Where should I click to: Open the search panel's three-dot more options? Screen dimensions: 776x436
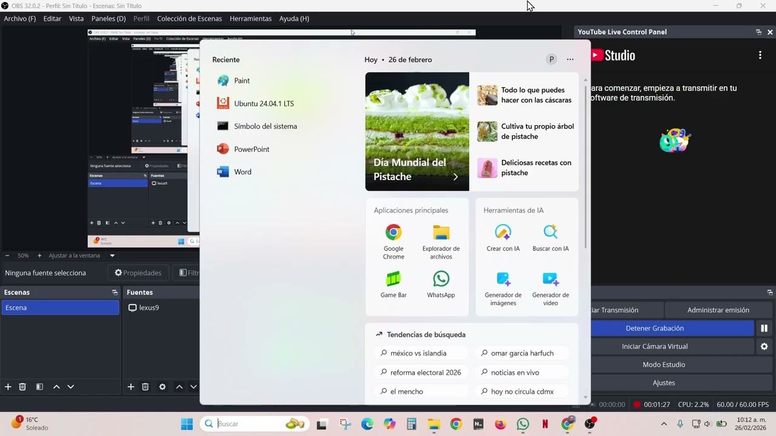point(570,59)
